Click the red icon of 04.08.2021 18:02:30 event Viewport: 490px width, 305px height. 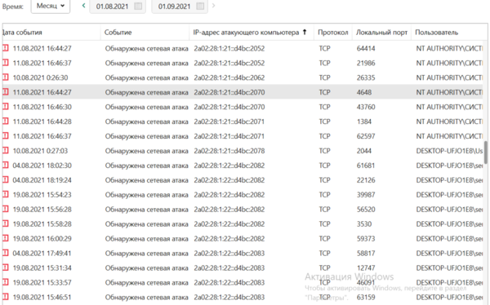coord(6,166)
